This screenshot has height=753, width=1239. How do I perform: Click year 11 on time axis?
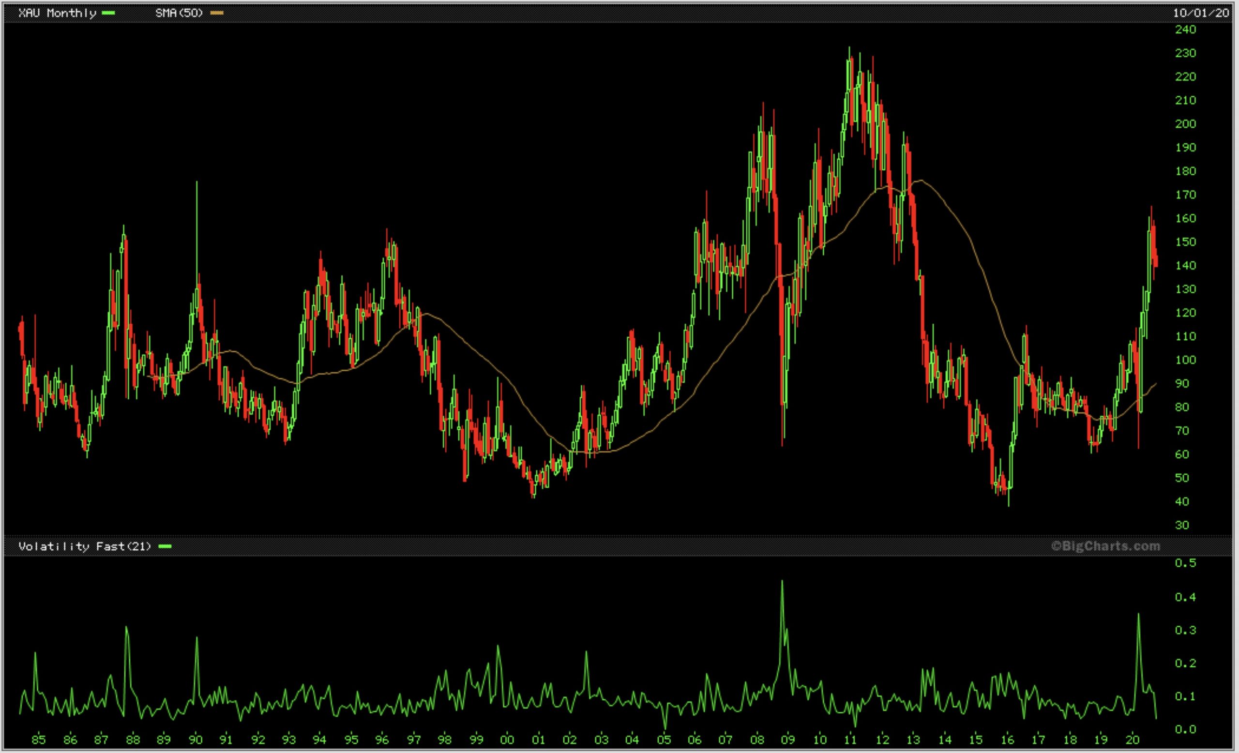coord(850,739)
